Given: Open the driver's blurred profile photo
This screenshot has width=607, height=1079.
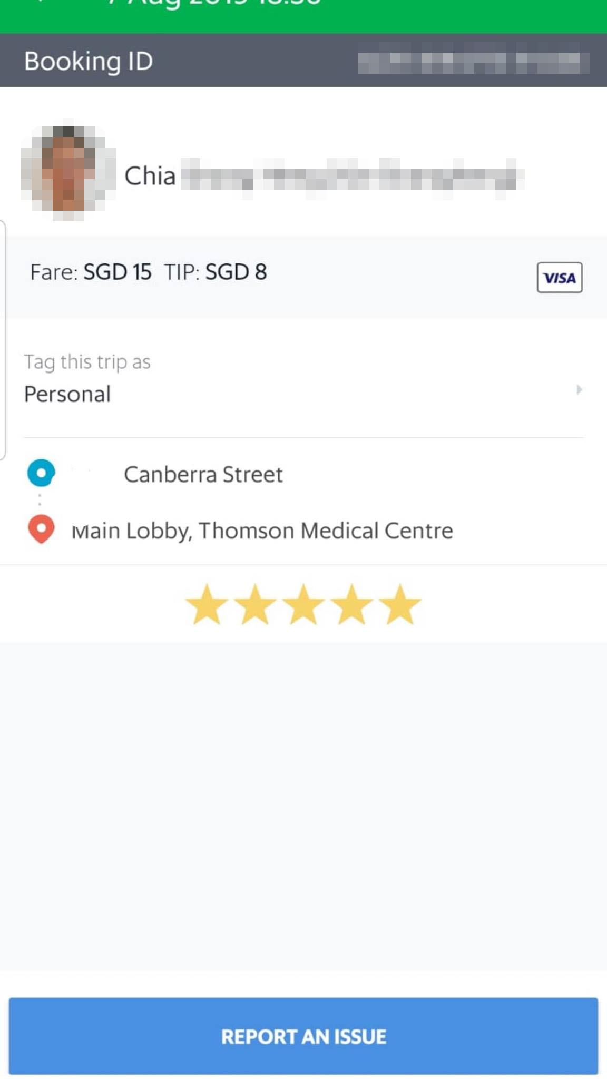Looking at the screenshot, I should click(67, 172).
